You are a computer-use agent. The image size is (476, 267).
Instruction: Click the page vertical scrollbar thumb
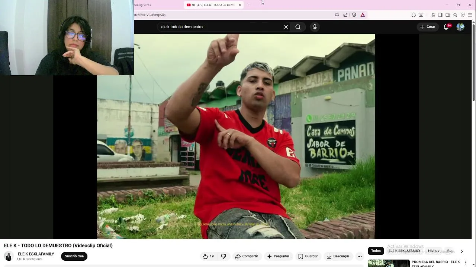[x=473, y=62]
